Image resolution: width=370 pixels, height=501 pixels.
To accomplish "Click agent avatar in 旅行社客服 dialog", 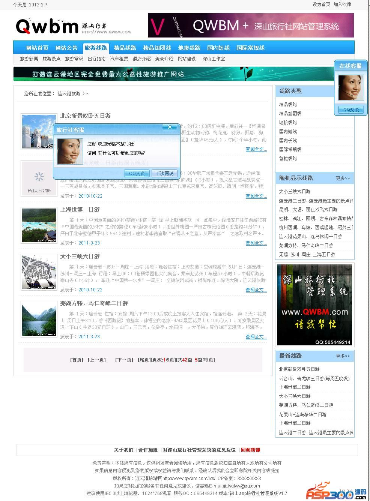I will point(69,151).
